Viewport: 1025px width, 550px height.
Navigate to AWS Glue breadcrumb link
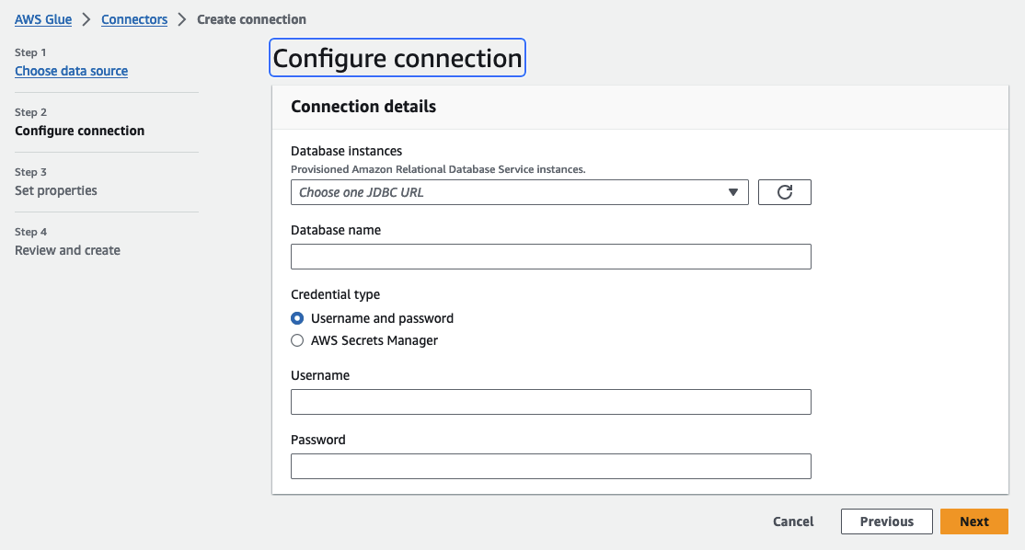point(42,18)
